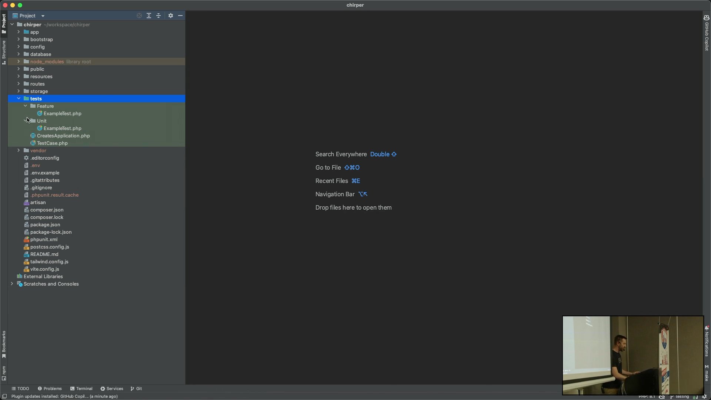Screen dimensions: 711x400
Task: Select phpunit.xml in the project tree
Action: tap(44, 239)
